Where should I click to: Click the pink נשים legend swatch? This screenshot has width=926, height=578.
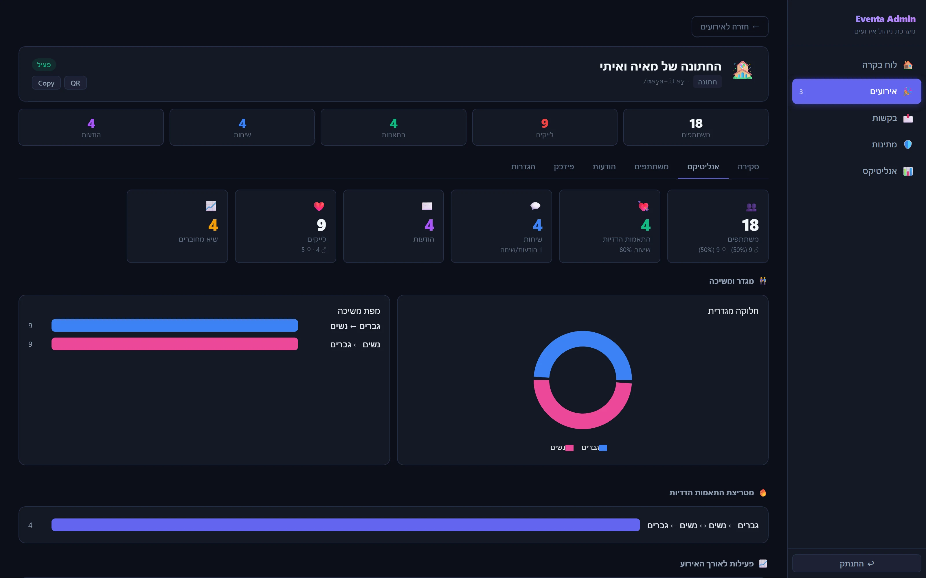pos(569,448)
